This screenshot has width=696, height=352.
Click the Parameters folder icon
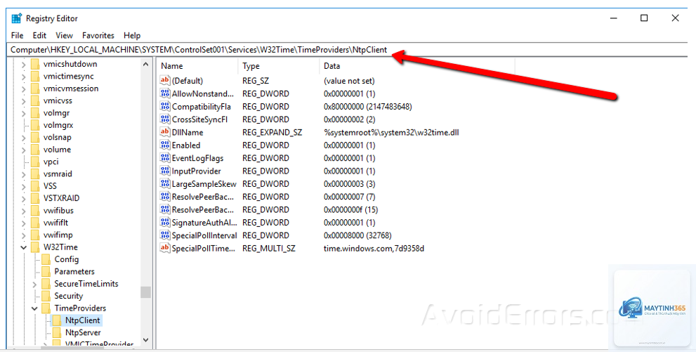(x=46, y=272)
